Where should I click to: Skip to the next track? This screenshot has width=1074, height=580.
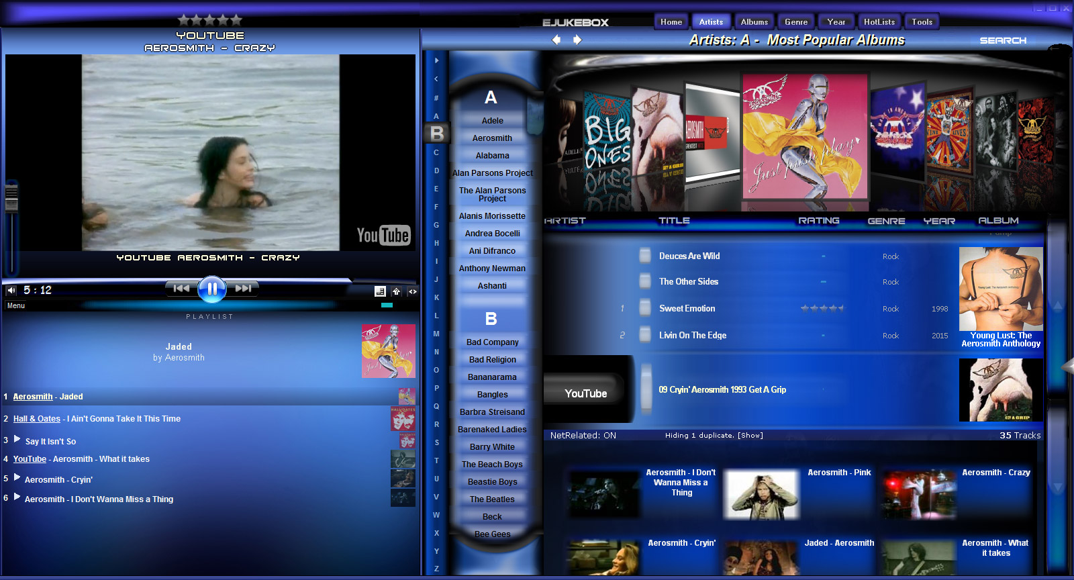pos(243,289)
